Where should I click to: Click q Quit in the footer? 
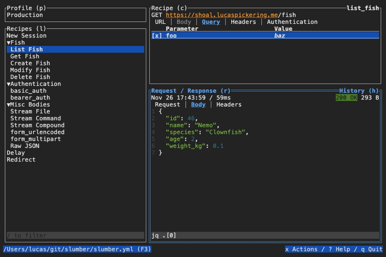point(371,249)
